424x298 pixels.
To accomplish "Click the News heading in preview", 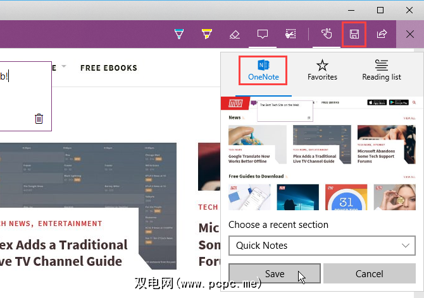I will click(x=234, y=117).
